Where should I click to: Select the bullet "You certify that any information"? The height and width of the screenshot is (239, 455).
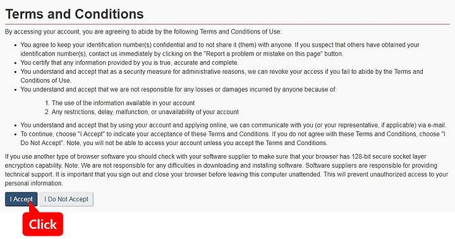[x=130, y=62]
